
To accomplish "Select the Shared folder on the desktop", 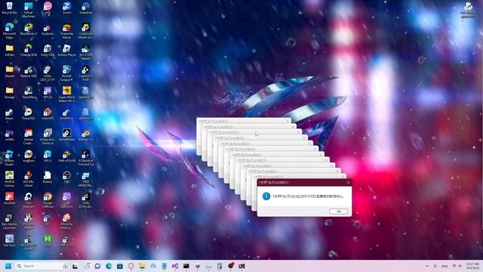I will tap(9, 72).
